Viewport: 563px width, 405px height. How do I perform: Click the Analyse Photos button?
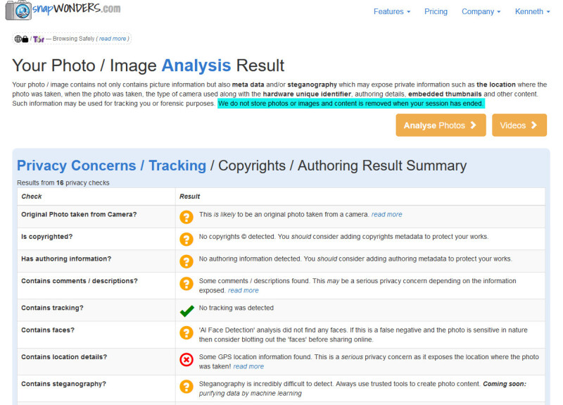pos(441,125)
